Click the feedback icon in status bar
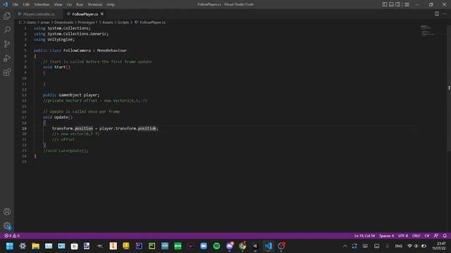 click(x=436, y=236)
